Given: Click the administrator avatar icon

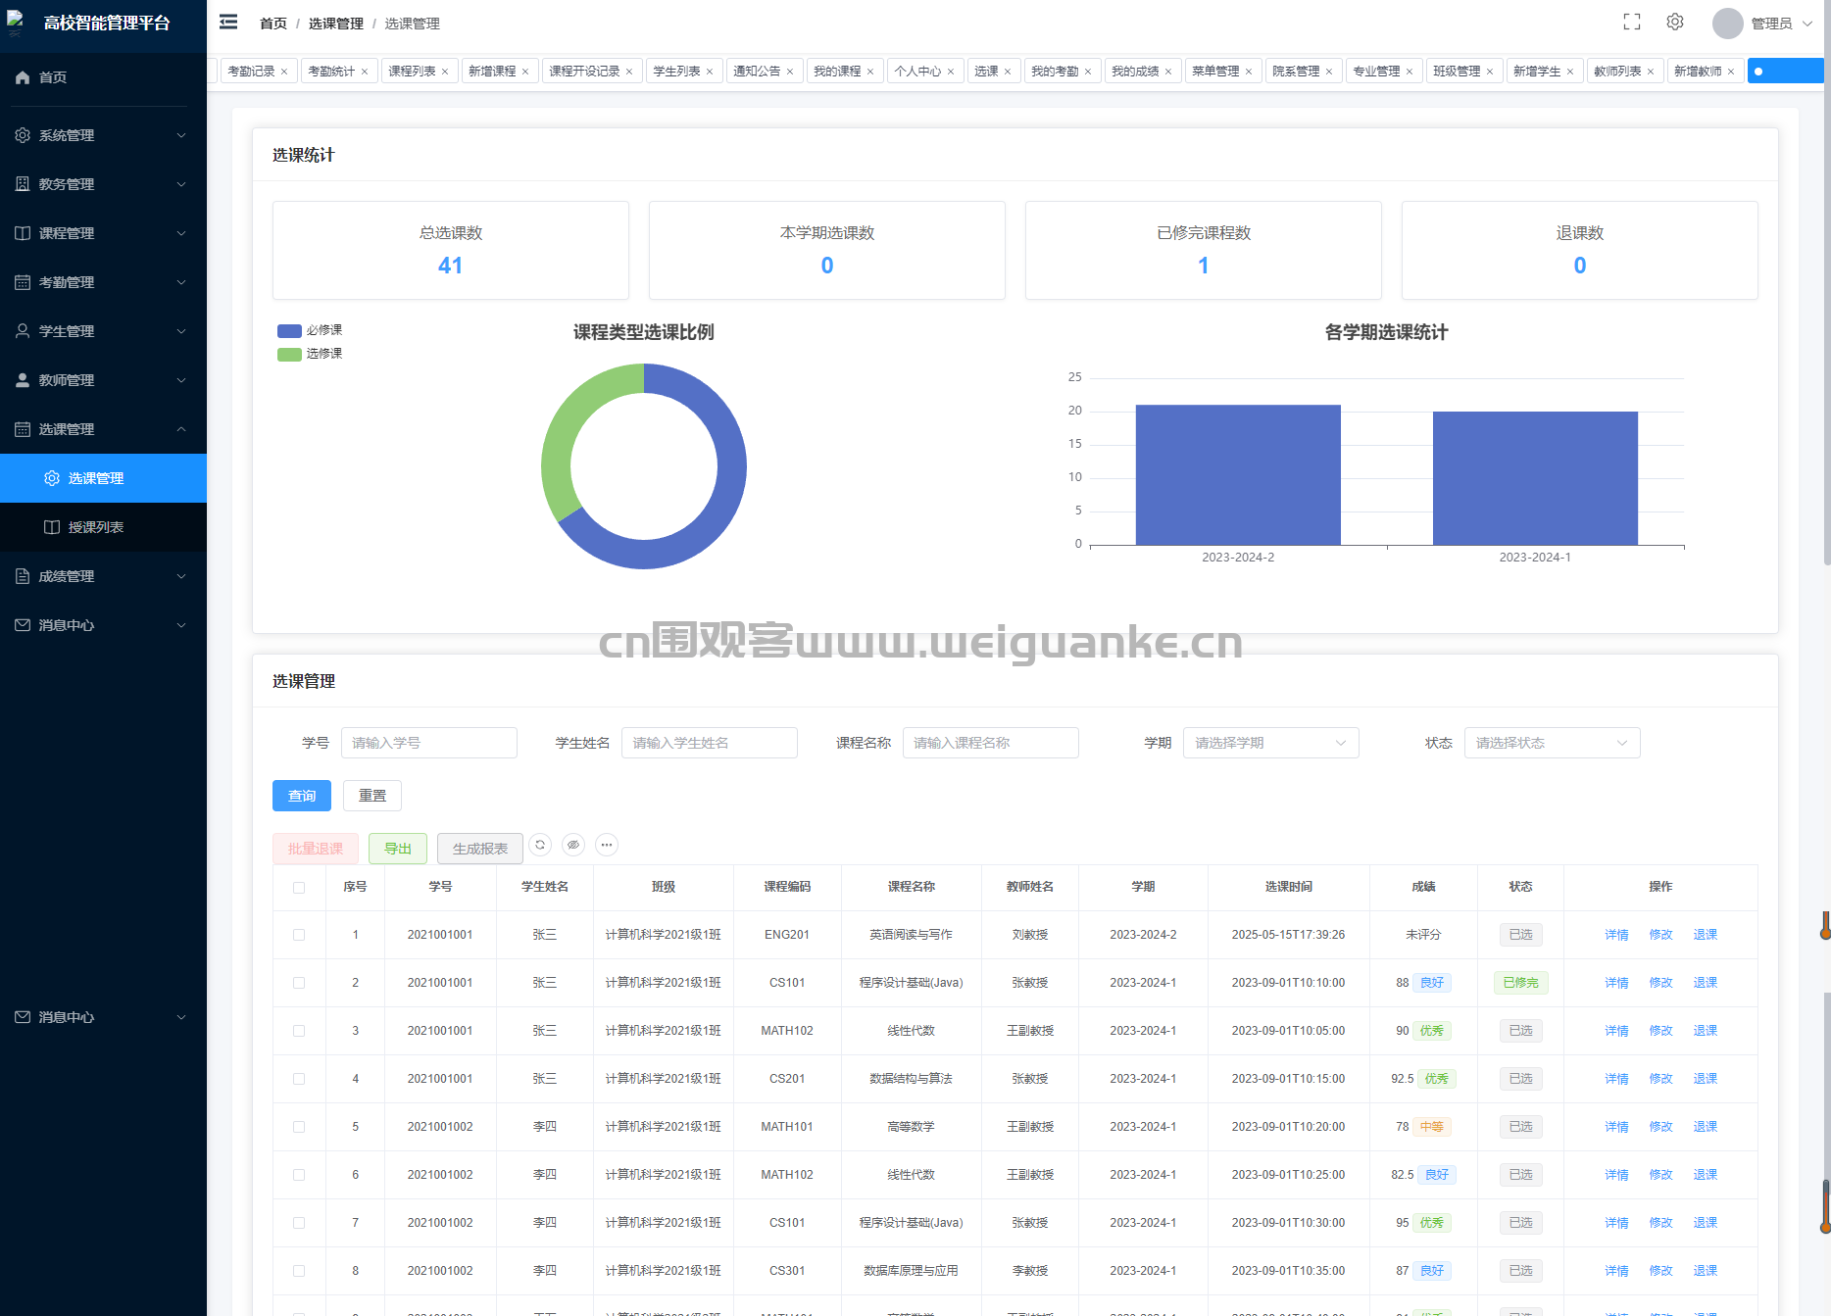Looking at the screenshot, I should 1727,24.
